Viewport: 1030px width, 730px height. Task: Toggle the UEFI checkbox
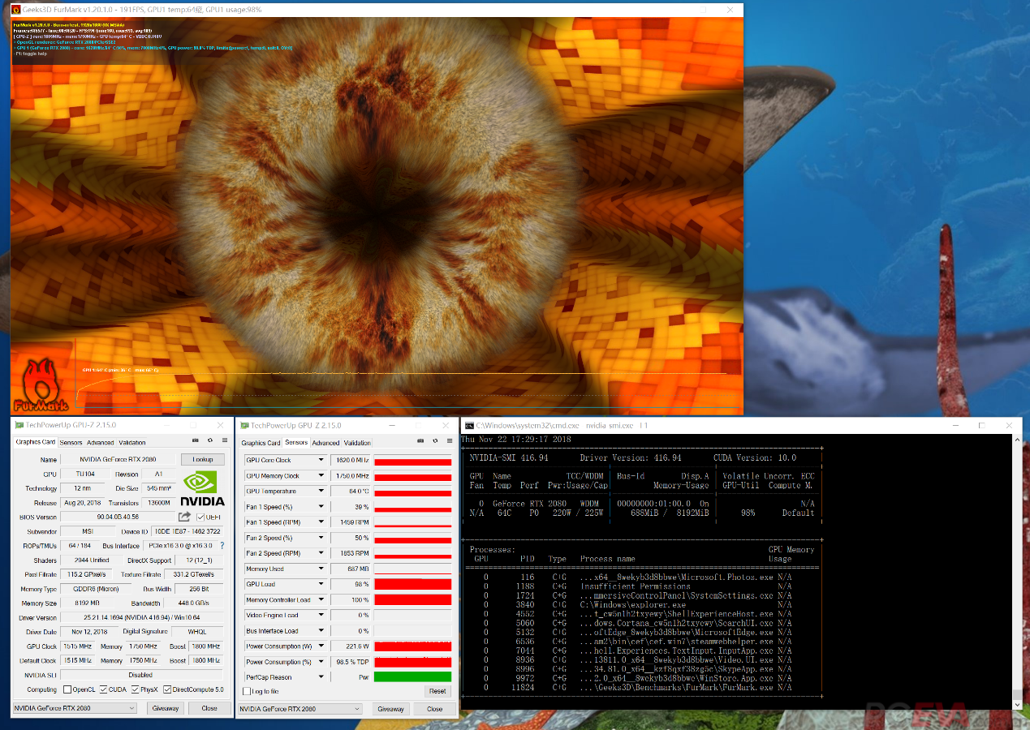pyautogui.click(x=200, y=517)
